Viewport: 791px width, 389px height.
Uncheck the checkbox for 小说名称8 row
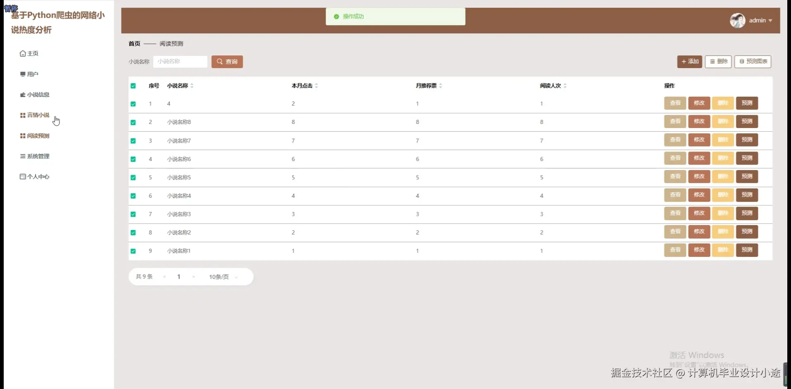(x=133, y=122)
